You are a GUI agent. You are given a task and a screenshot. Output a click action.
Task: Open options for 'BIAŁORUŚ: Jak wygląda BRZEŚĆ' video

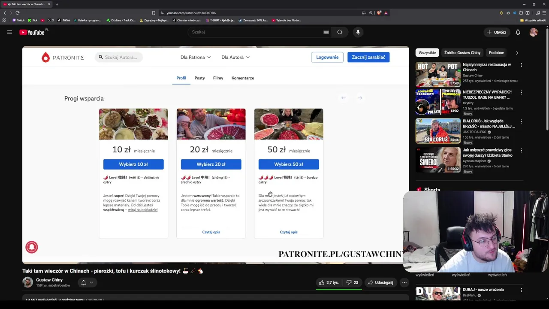[521, 122]
